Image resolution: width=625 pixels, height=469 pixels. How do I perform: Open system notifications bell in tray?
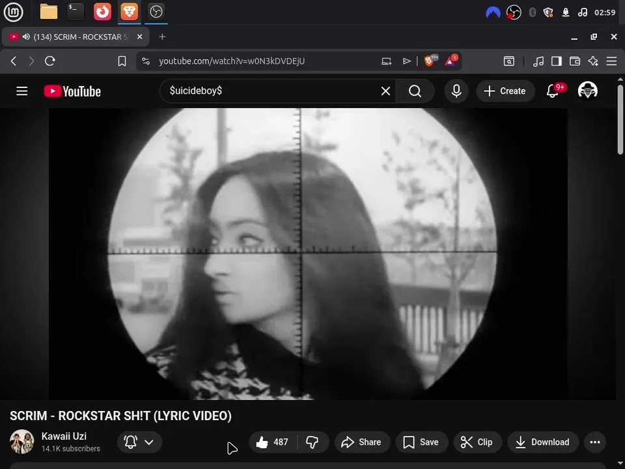[566, 12]
